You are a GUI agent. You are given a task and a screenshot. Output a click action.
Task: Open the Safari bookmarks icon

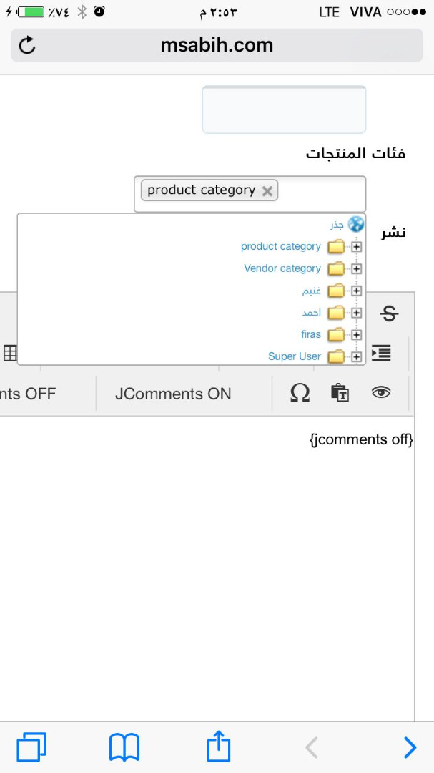(124, 747)
